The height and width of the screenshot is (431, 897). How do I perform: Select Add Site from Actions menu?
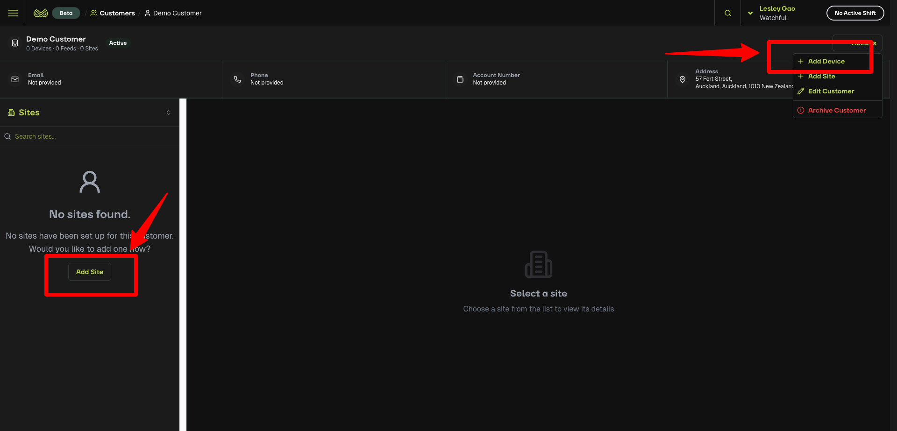[x=821, y=76]
